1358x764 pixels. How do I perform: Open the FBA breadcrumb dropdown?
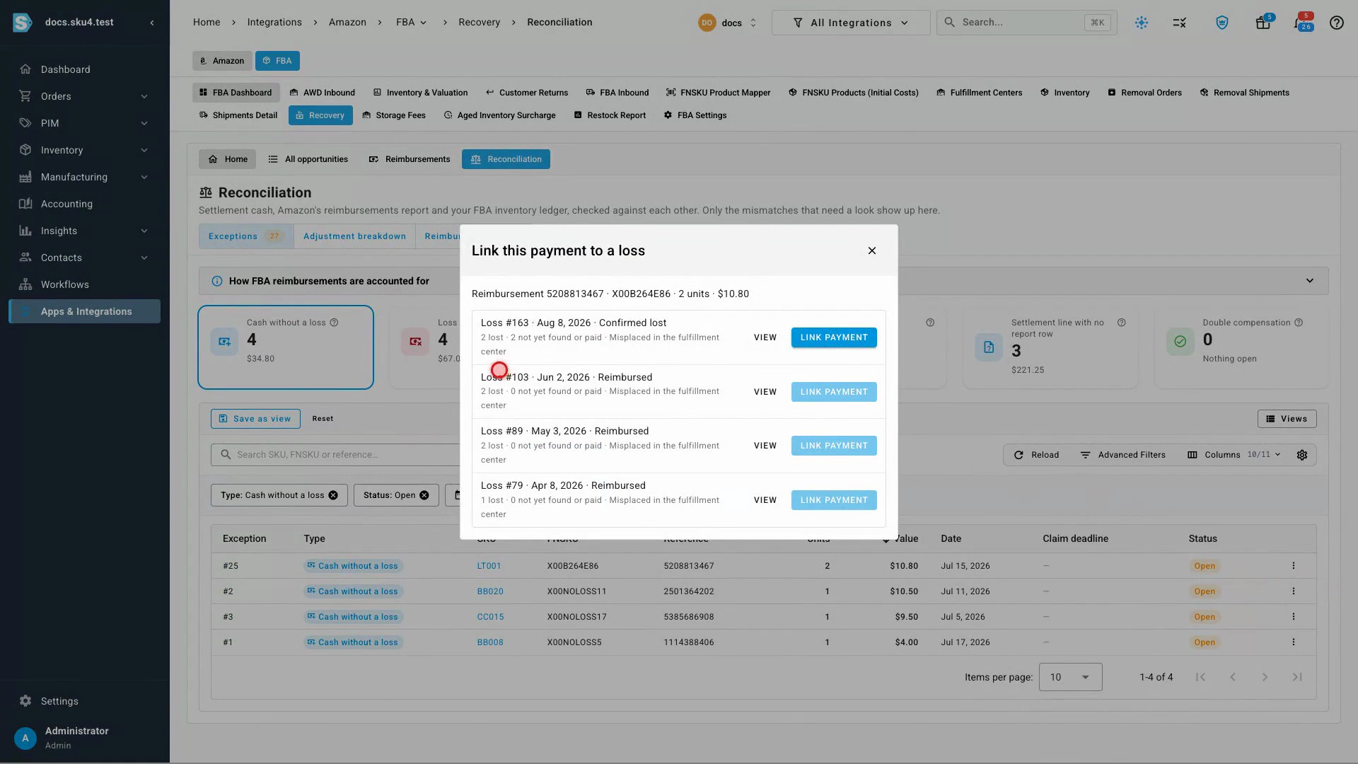411,22
